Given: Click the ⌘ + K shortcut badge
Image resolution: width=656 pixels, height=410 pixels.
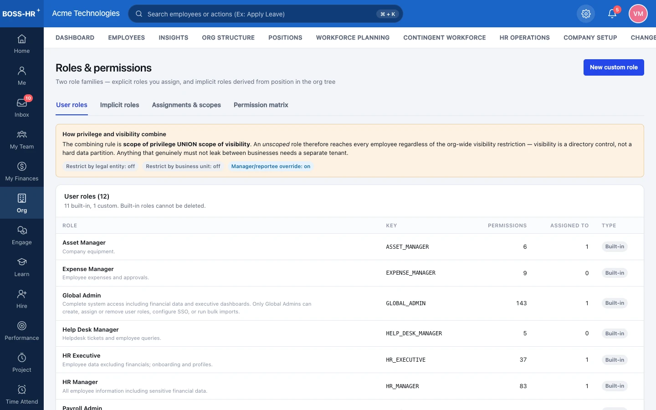Looking at the screenshot, I should pyautogui.click(x=388, y=14).
